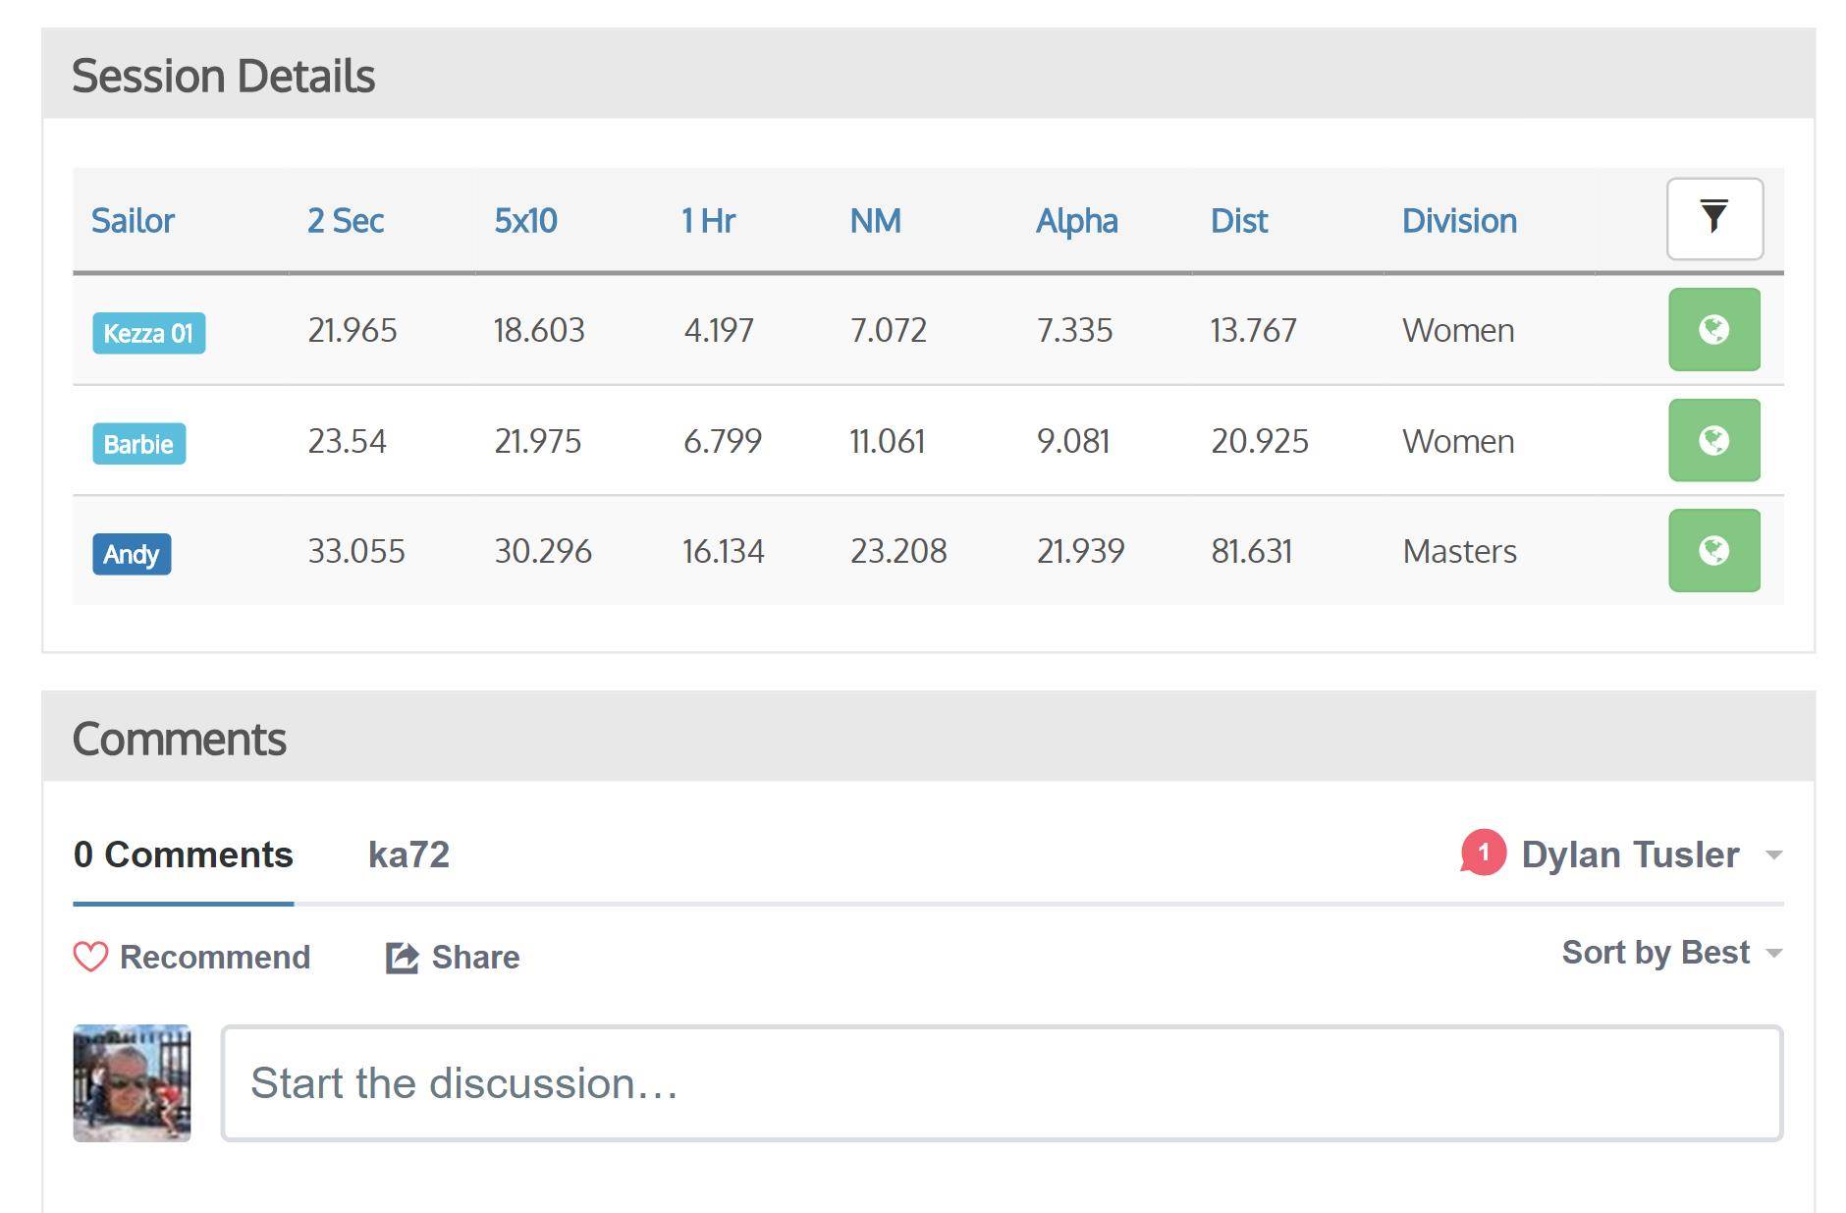Open the Kezza 01 sailor profile
The height and width of the screenshot is (1213, 1846).
[x=149, y=333]
